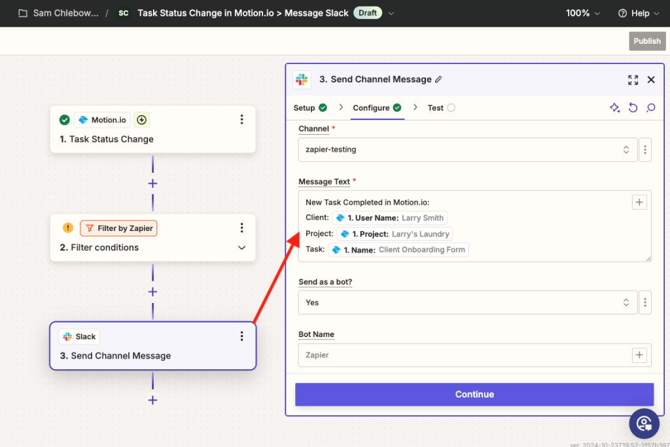Click the search fields icon
The image size is (670, 447).
(x=651, y=108)
